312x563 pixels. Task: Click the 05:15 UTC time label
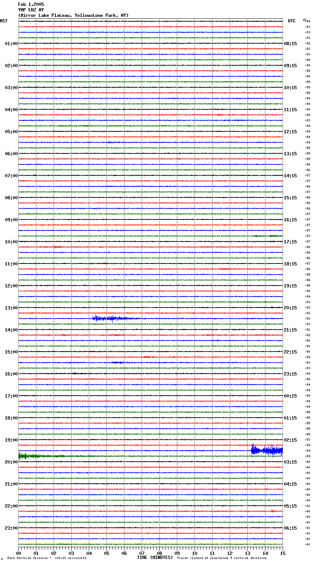tap(290, 506)
